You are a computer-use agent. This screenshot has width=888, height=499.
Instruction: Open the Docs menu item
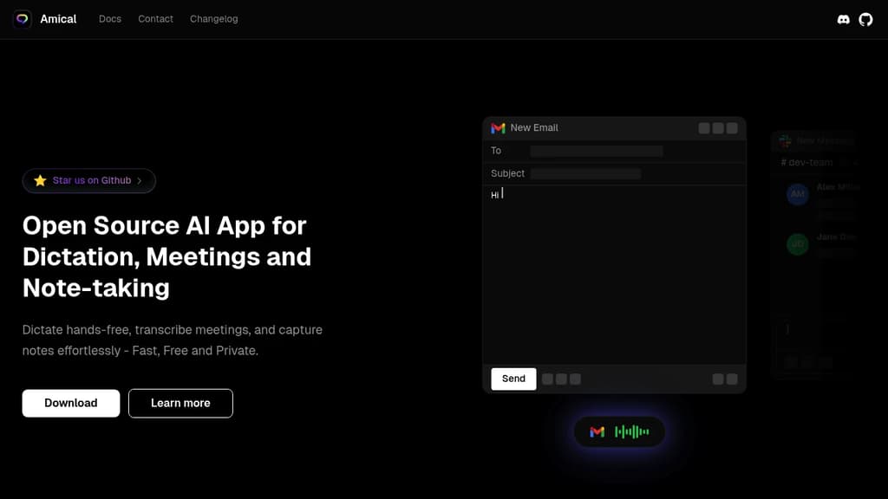[x=109, y=19]
